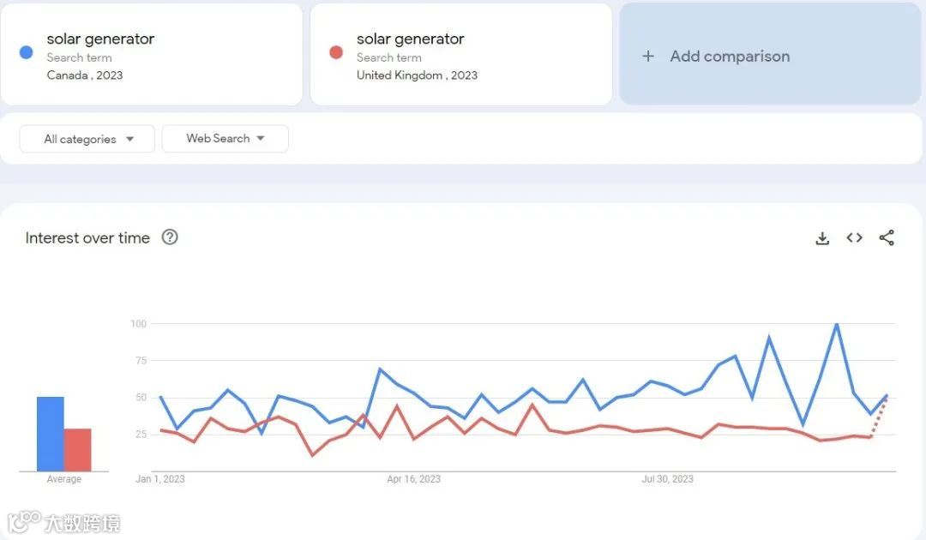The image size is (926, 540).
Task: Click the Search term label under Canada
Action: 77,57
